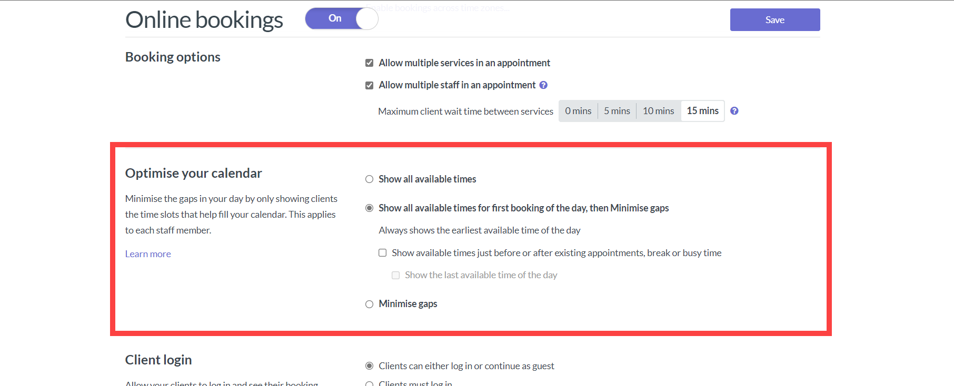Tick Show the last available time checkbox
Image resolution: width=954 pixels, height=386 pixels.
(x=396, y=275)
